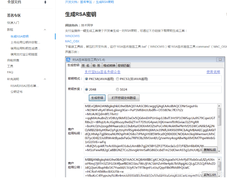Click the 生成密钥 button
This screenshot has width=227, height=181.
97,98
